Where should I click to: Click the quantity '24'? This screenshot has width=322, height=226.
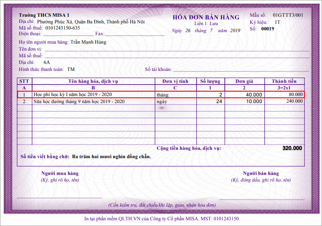(x=219, y=101)
